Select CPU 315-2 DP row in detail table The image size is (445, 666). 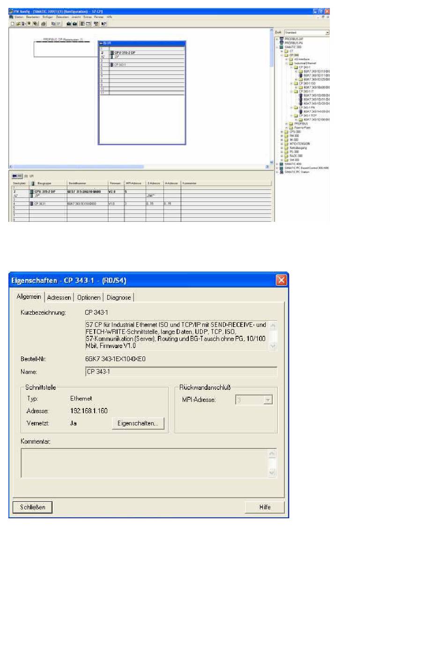(141, 191)
